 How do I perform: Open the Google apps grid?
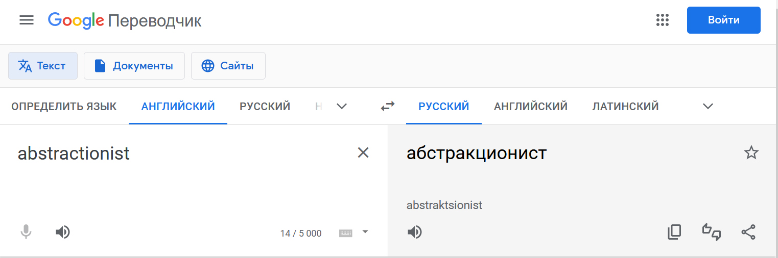[662, 20]
